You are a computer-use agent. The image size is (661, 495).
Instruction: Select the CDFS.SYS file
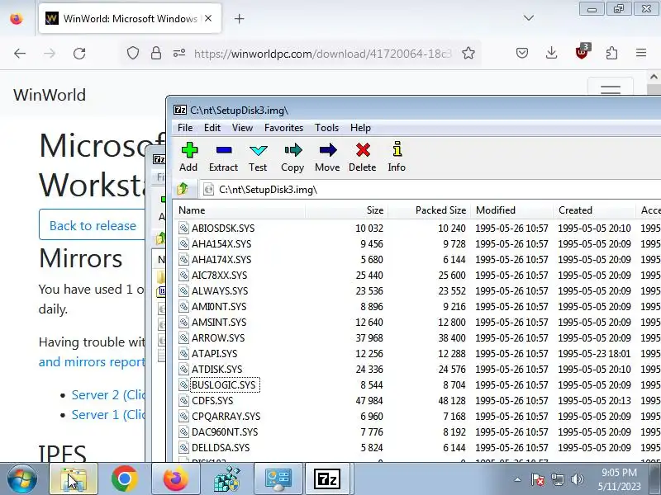tap(212, 401)
